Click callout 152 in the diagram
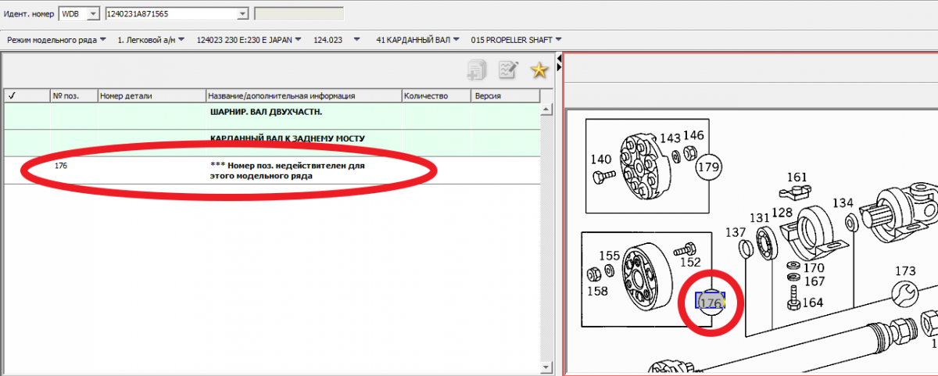 click(x=689, y=263)
